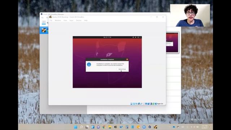Open Ubuntu system menu dropdown arrow
This screenshot has height=130, width=231.
click(140, 37)
